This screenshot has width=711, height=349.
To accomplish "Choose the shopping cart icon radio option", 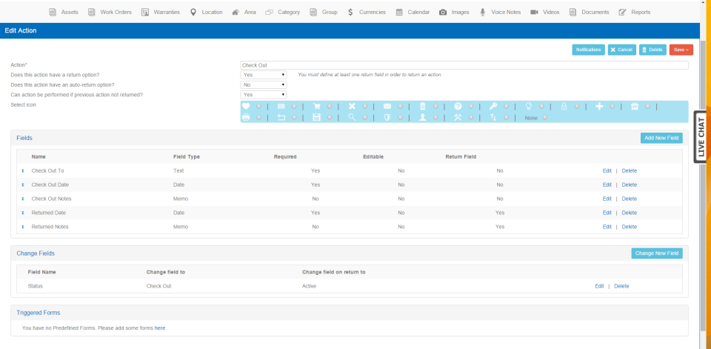I will coord(330,107).
